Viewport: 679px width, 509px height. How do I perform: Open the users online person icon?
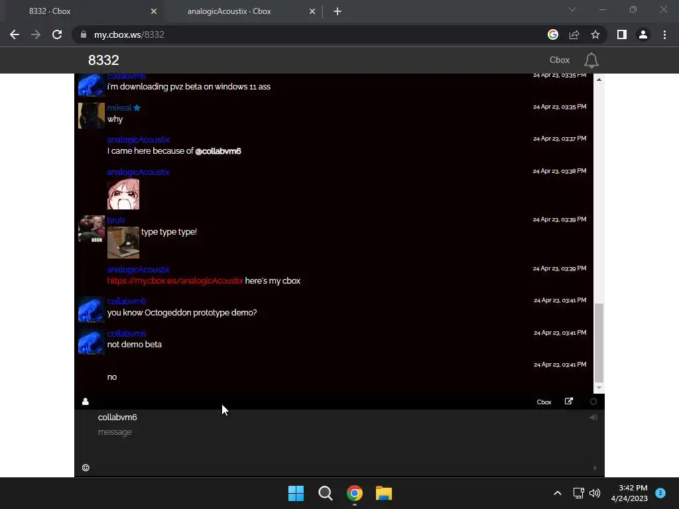tap(86, 402)
